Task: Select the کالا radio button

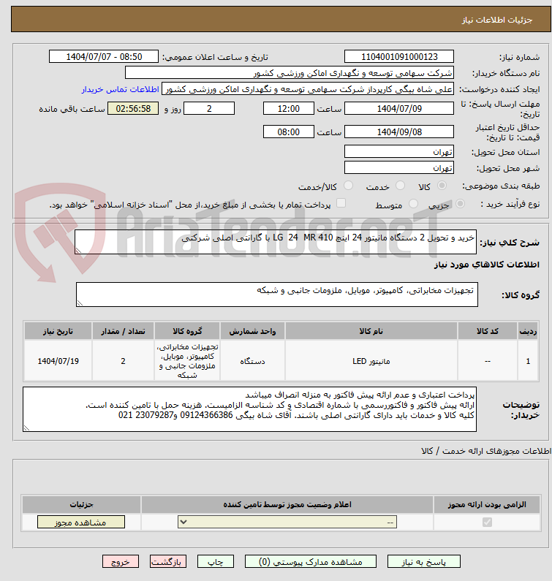Action: tap(442, 186)
